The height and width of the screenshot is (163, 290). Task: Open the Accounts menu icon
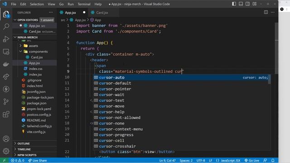pyautogui.click(x=6, y=139)
